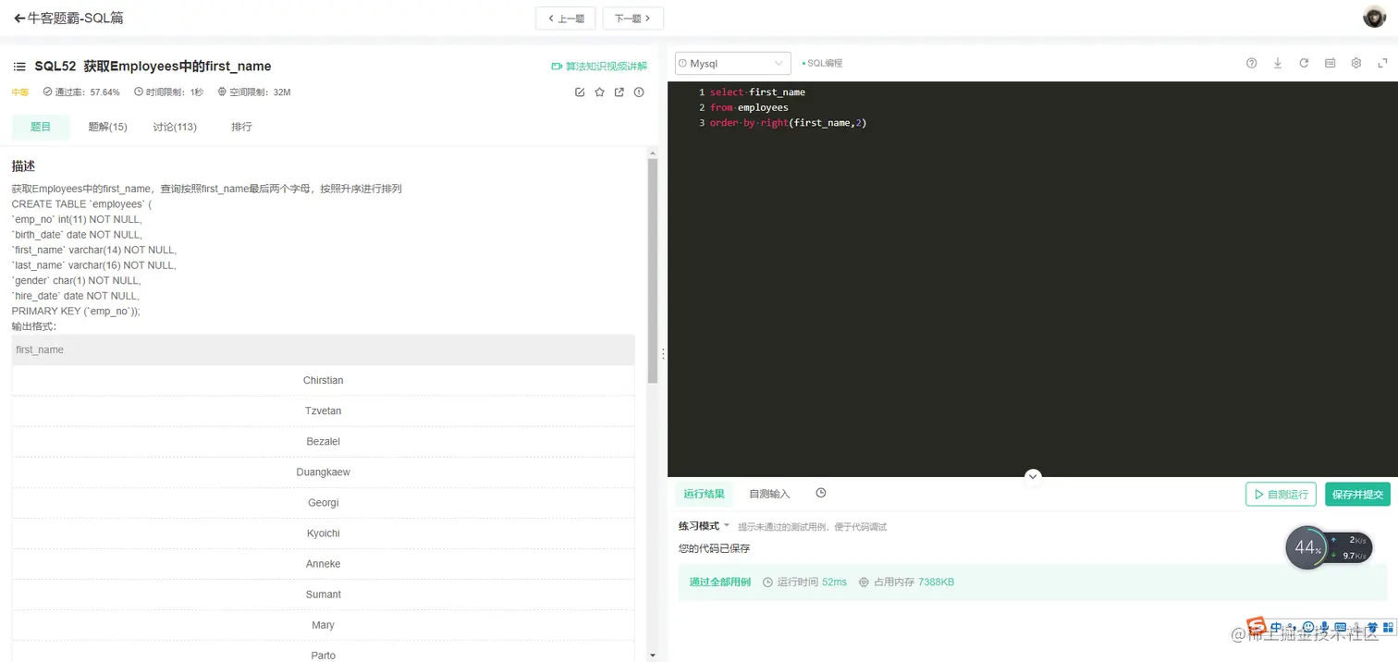The height and width of the screenshot is (662, 1398).
Task: Open the problem info circle icon
Action: 639,92
